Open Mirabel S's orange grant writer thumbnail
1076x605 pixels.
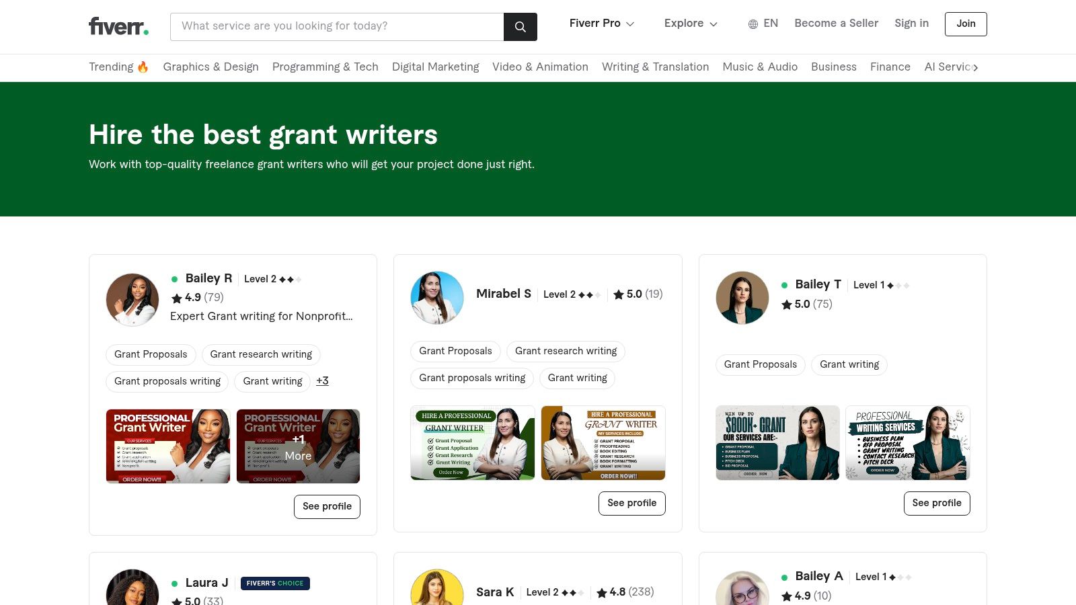pyautogui.click(x=603, y=443)
